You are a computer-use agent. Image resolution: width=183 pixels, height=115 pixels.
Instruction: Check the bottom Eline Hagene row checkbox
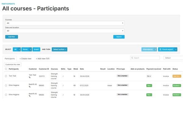click(6, 95)
